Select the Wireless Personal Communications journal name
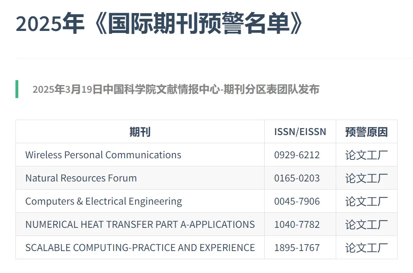413x273 pixels. [103, 155]
